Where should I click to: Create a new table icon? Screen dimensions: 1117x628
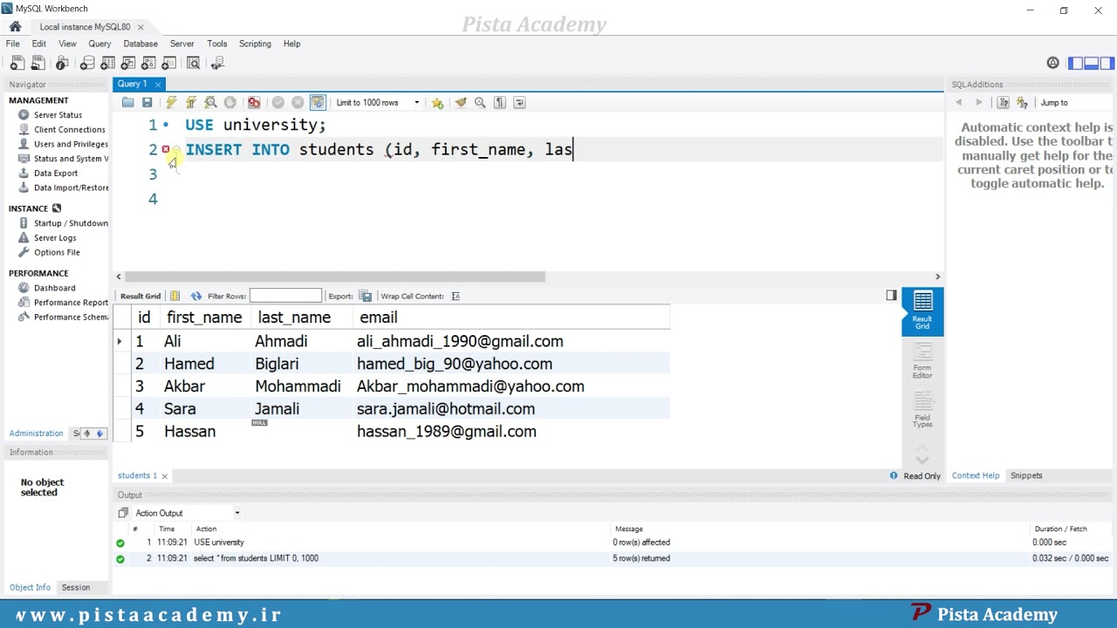108,63
